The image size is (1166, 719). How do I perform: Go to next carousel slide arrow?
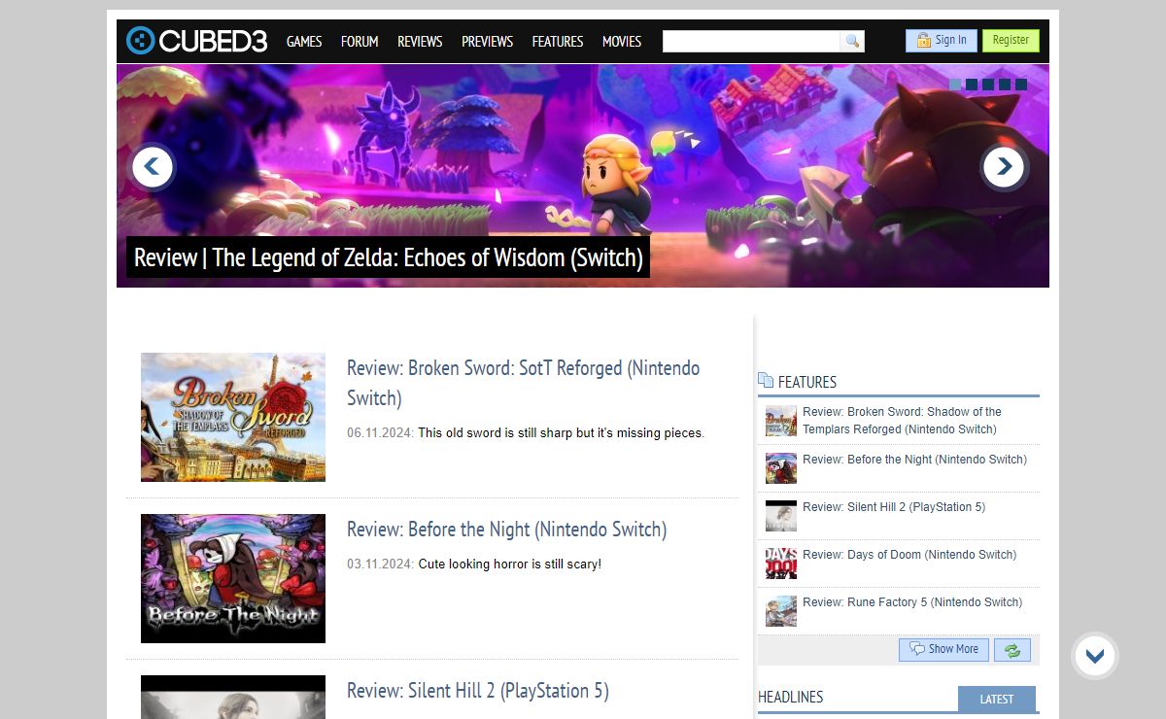(x=1004, y=167)
